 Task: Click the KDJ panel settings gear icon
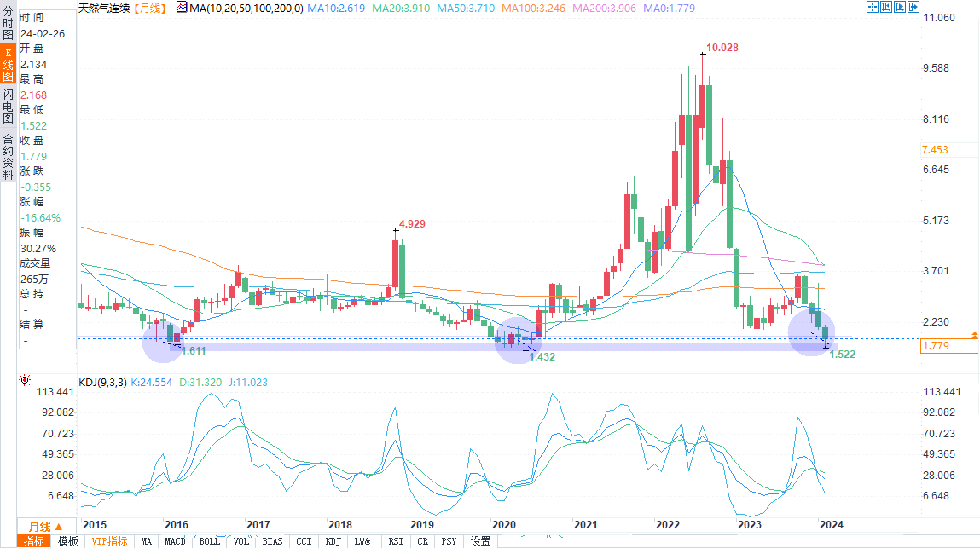point(24,381)
